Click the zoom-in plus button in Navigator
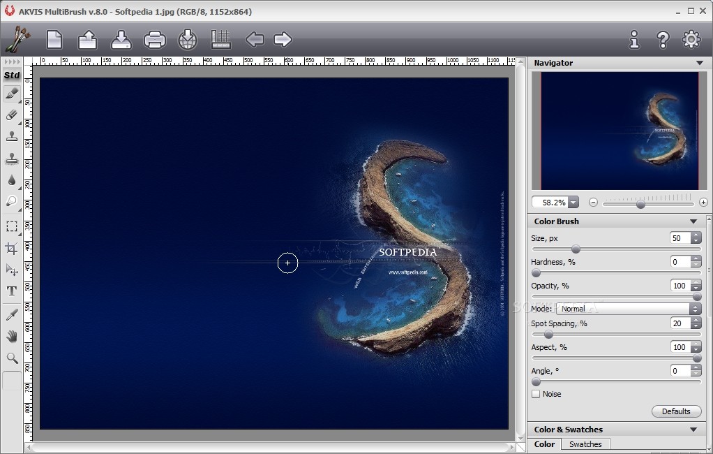This screenshot has height=454, width=713. point(704,203)
